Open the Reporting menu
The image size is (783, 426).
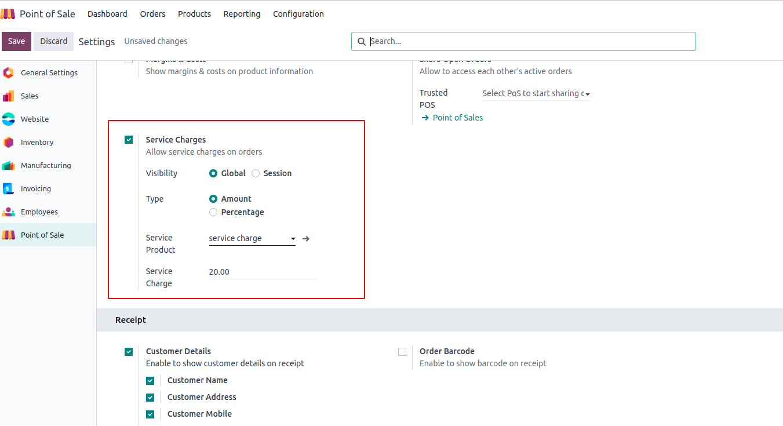[x=242, y=14]
